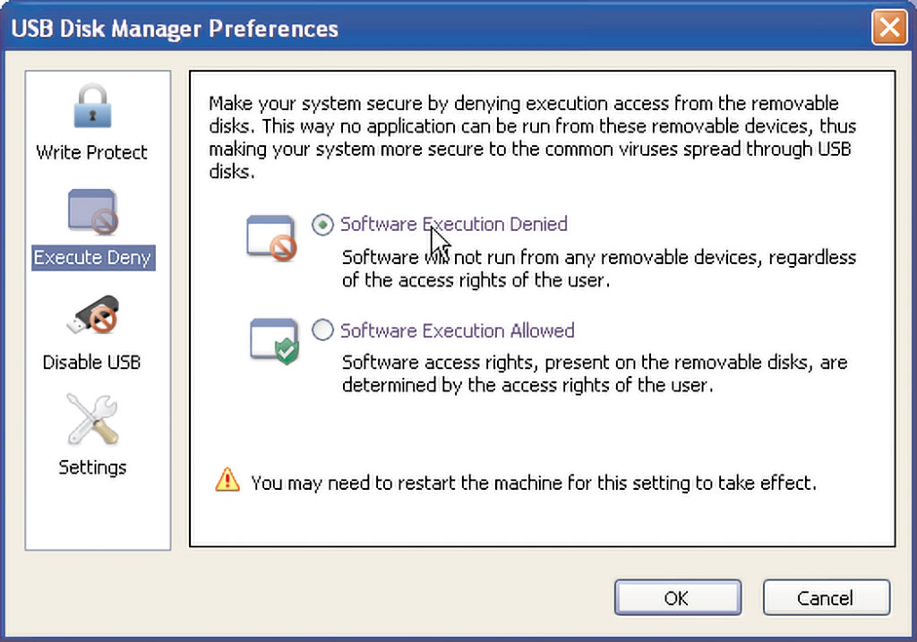This screenshot has height=642, width=917.
Task: Select the Execute Deny window icon in sidebar
Action: pyautogui.click(x=93, y=211)
